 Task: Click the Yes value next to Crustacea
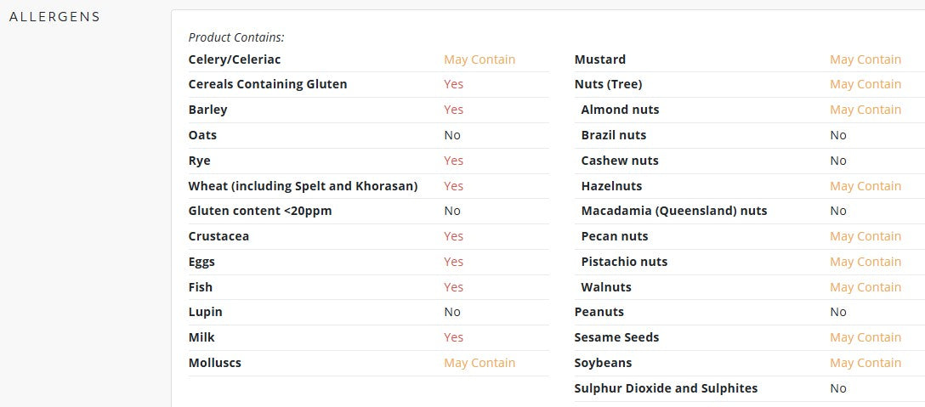(x=454, y=236)
